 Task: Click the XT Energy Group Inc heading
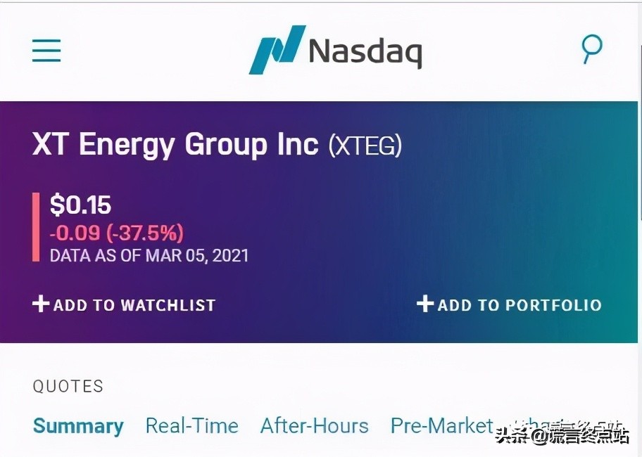[175, 145]
